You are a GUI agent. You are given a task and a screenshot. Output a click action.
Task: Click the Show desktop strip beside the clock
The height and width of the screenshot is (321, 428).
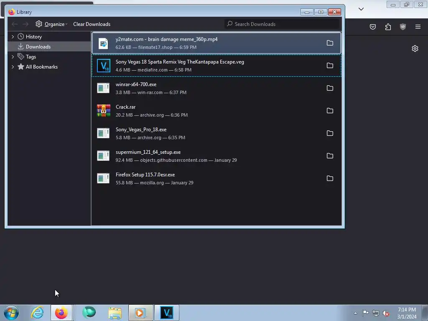(425, 313)
